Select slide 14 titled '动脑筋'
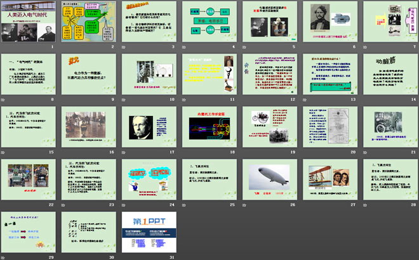The image size is (419, 260). pos(390,74)
